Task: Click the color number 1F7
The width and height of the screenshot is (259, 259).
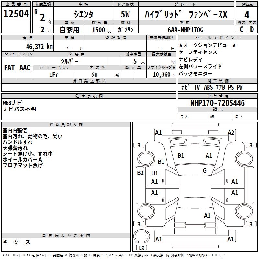Action: click(x=53, y=75)
